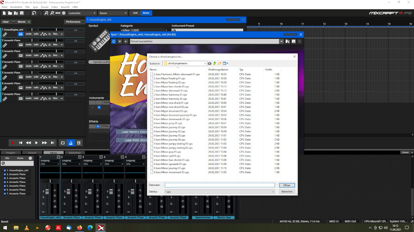
Task: Open Firefox from the Windows taskbar
Action: 80,228
